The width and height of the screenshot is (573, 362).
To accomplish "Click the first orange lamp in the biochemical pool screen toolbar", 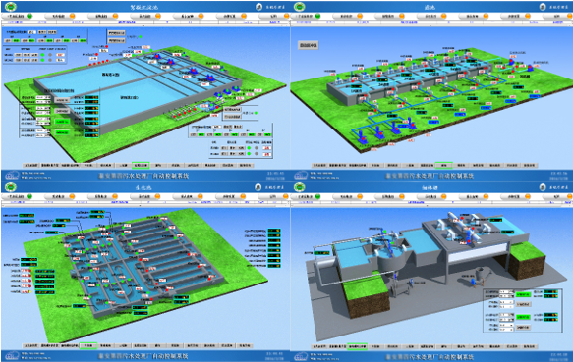I will (72, 196).
